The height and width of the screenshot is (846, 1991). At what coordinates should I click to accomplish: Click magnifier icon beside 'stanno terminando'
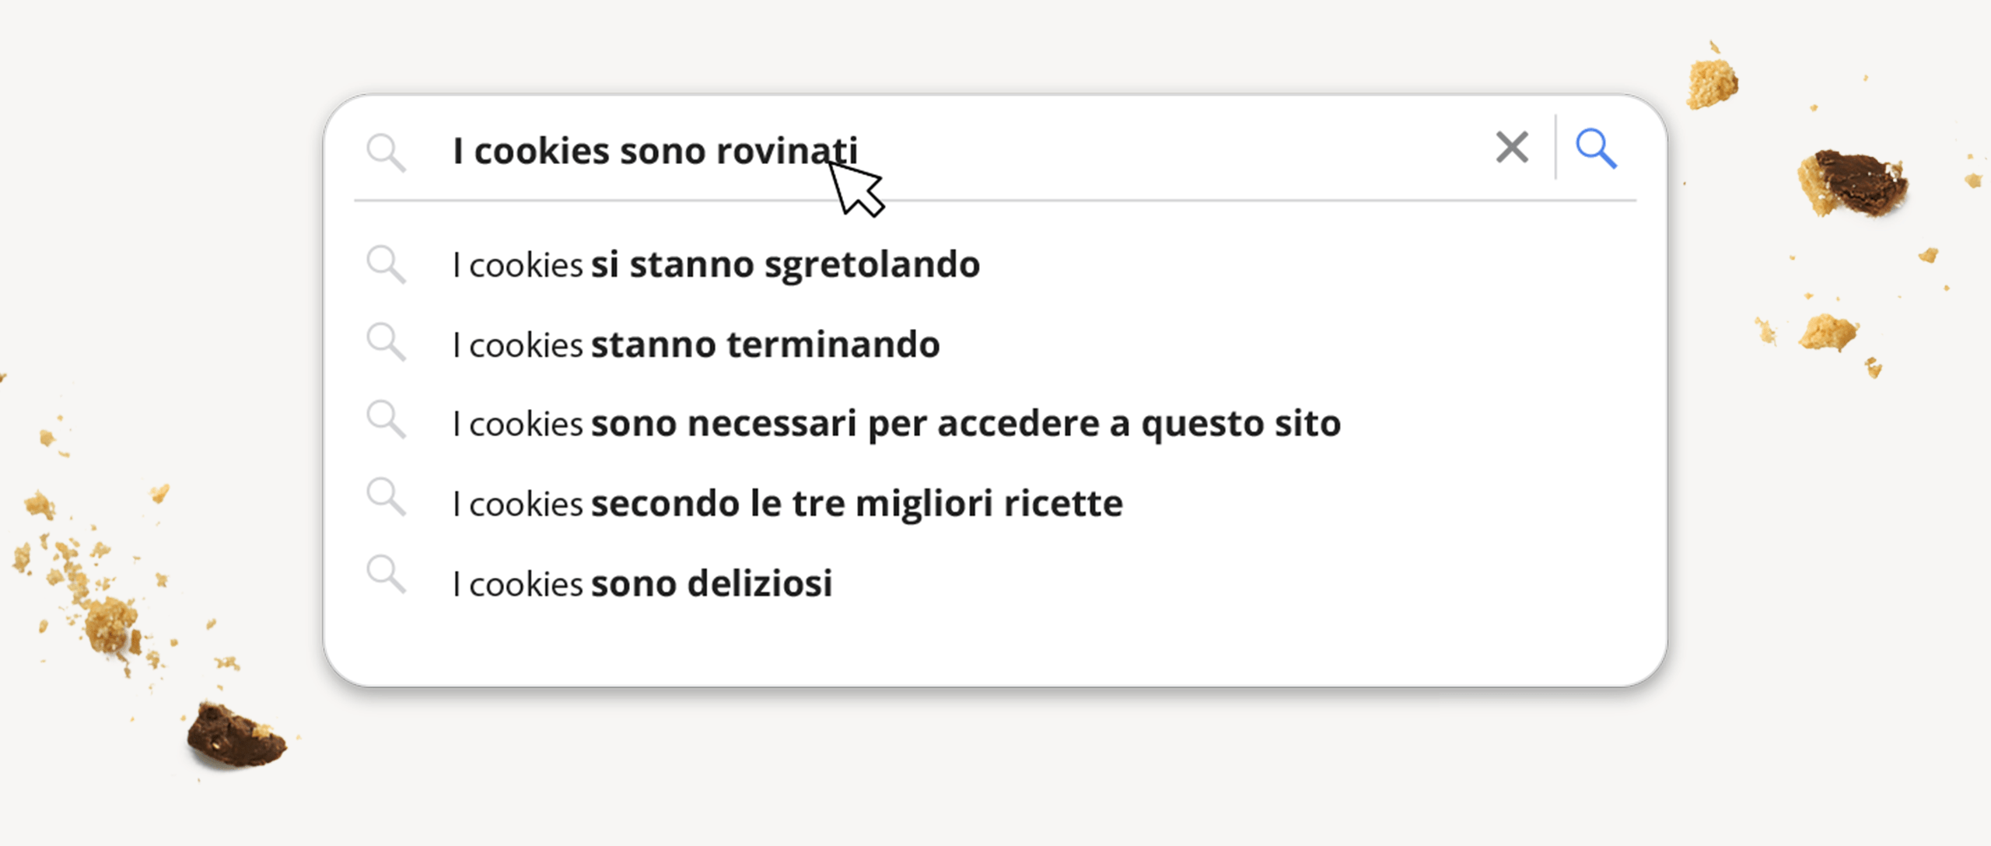(x=386, y=343)
